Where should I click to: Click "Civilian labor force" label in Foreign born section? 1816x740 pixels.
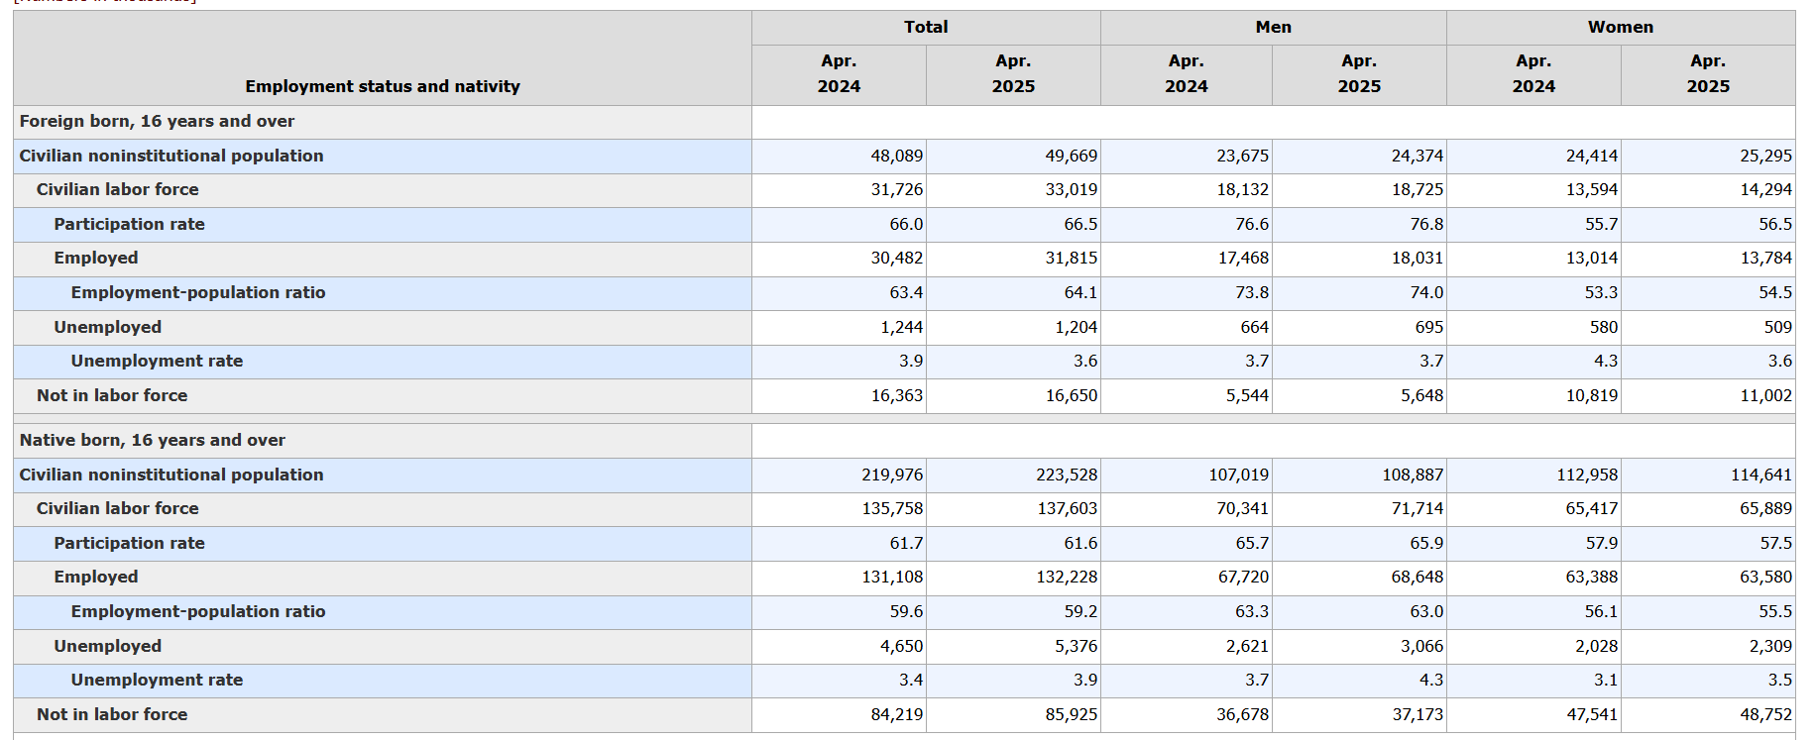117,189
